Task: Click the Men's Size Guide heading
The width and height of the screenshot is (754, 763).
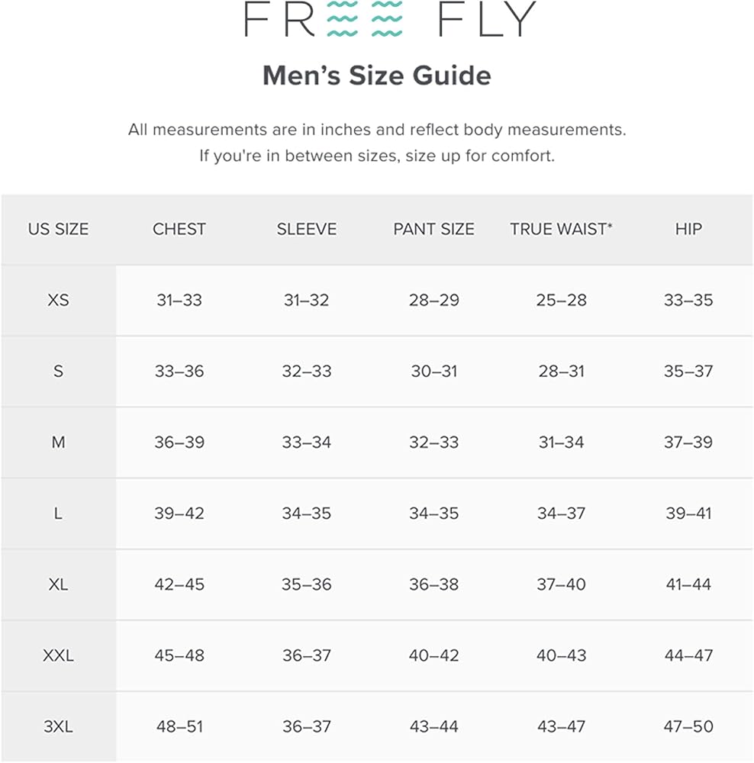Action: pos(377,76)
